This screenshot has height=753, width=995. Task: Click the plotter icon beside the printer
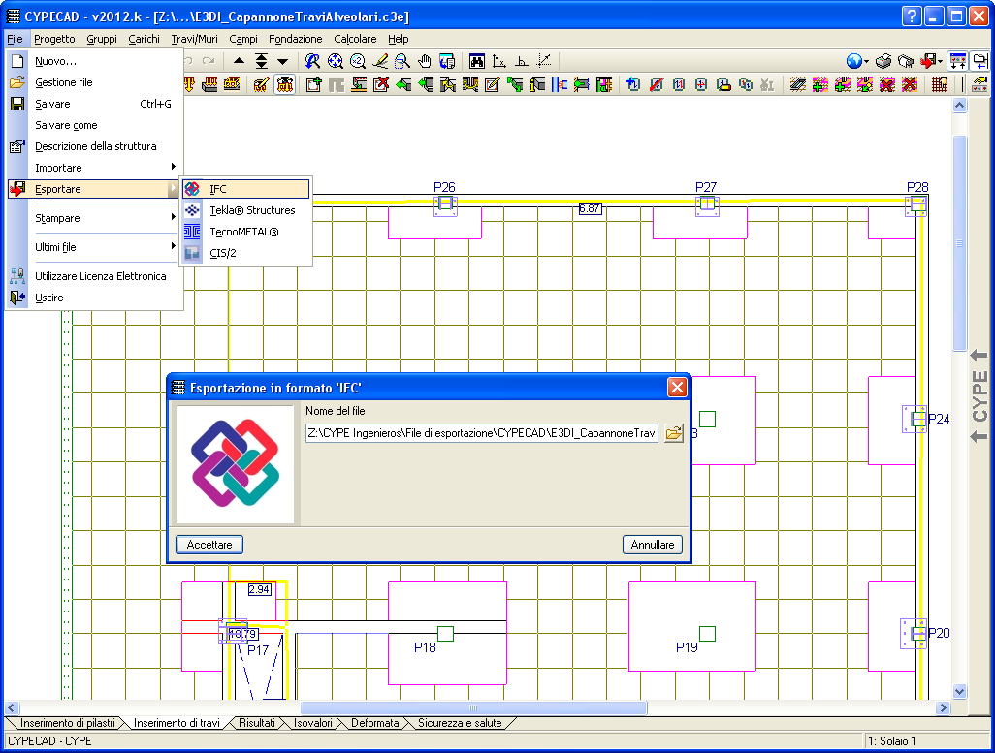[906, 61]
